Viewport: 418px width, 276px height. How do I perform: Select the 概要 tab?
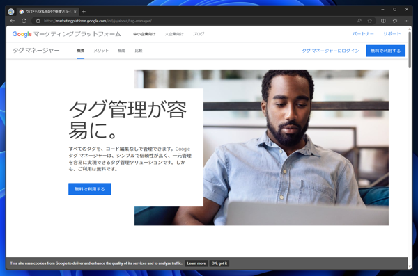(81, 51)
